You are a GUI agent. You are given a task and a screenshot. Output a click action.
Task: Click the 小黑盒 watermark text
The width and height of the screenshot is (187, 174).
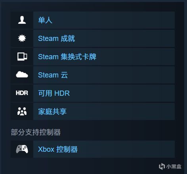pos(174,166)
